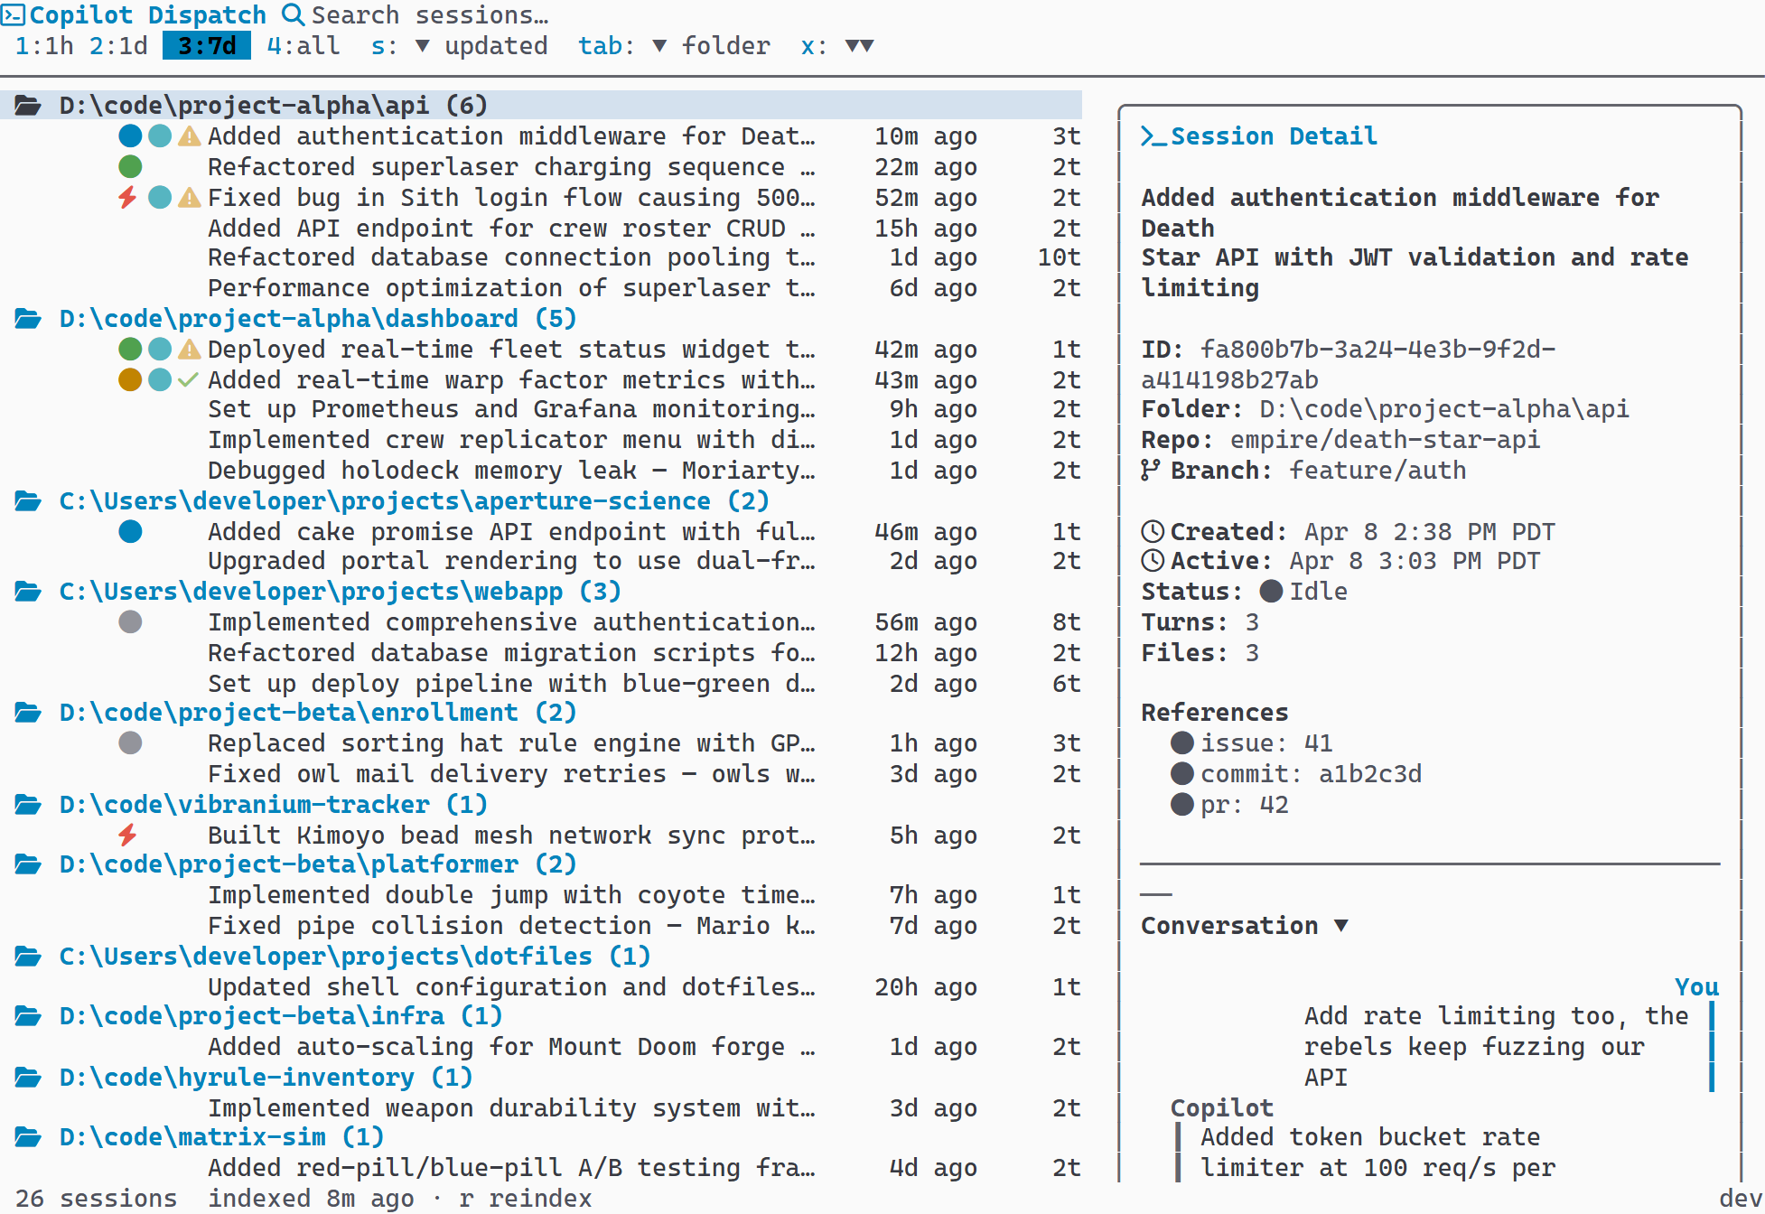Click Session Detail prompt icon
The height and width of the screenshot is (1214, 1765).
1153,136
